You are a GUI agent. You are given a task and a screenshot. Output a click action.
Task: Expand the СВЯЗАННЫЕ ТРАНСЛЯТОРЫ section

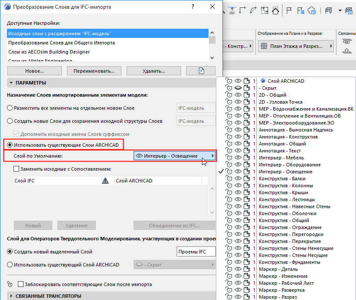coord(11,296)
